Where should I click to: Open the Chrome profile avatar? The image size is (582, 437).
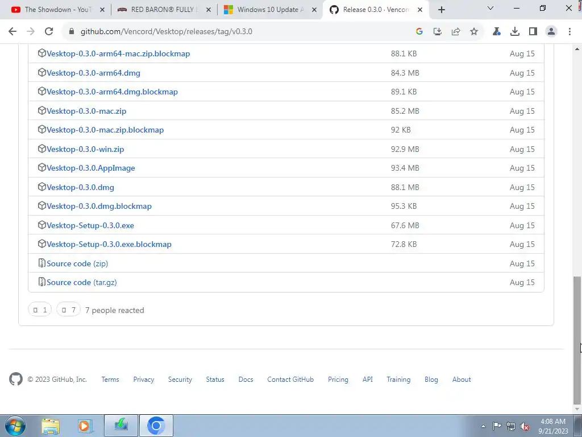551,32
